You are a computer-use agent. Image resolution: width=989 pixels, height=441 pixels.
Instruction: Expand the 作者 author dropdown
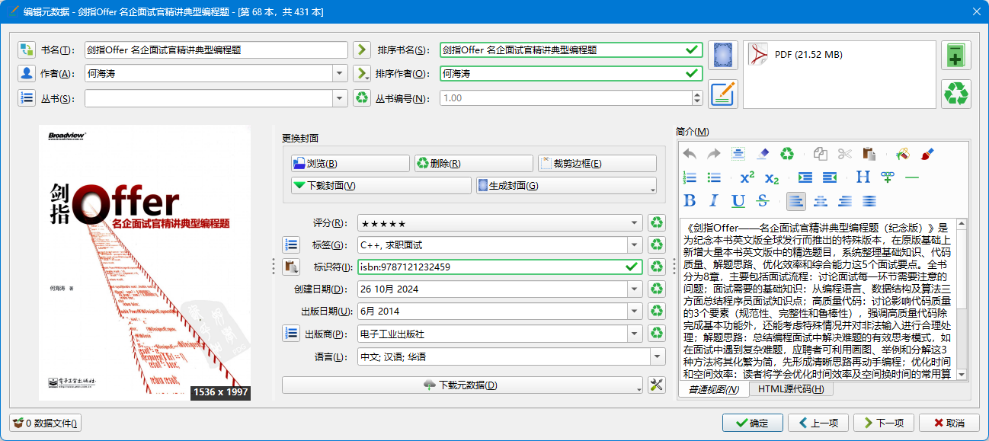[x=341, y=74]
